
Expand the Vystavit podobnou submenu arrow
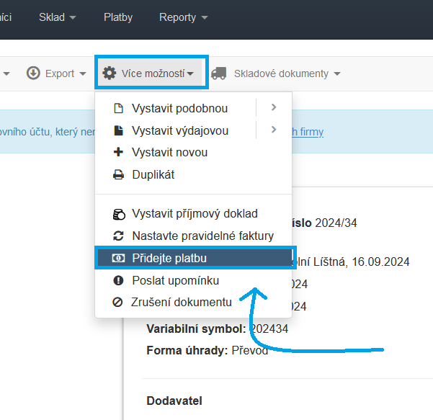(x=274, y=108)
